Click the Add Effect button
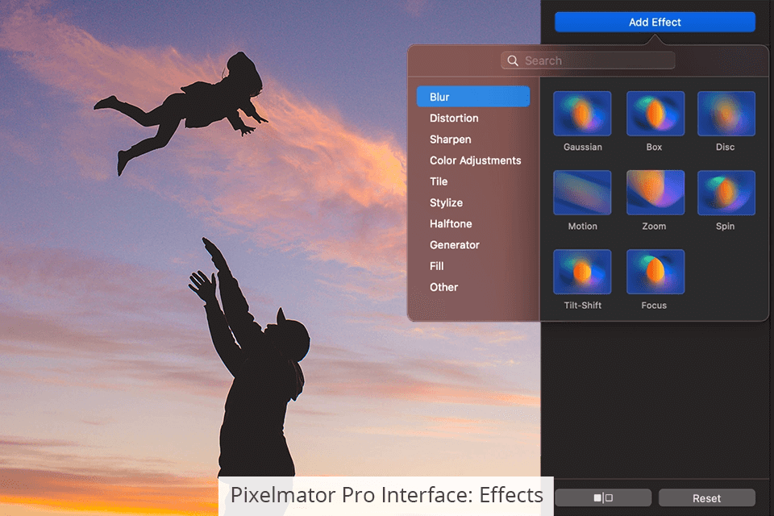The width and height of the screenshot is (774, 516). 655,23
